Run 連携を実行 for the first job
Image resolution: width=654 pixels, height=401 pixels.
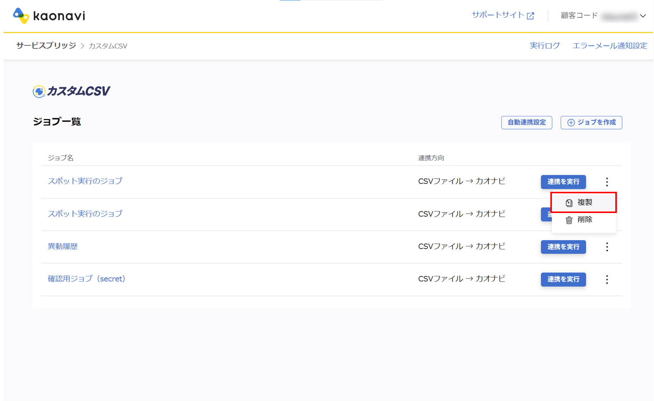pyautogui.click(x=563, y=182)
